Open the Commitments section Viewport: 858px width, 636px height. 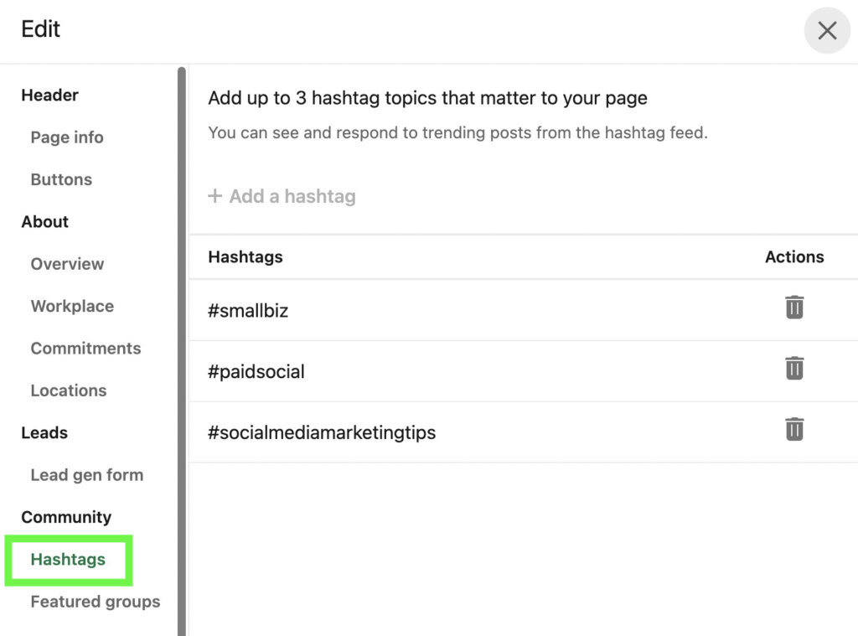pos(85,349)
